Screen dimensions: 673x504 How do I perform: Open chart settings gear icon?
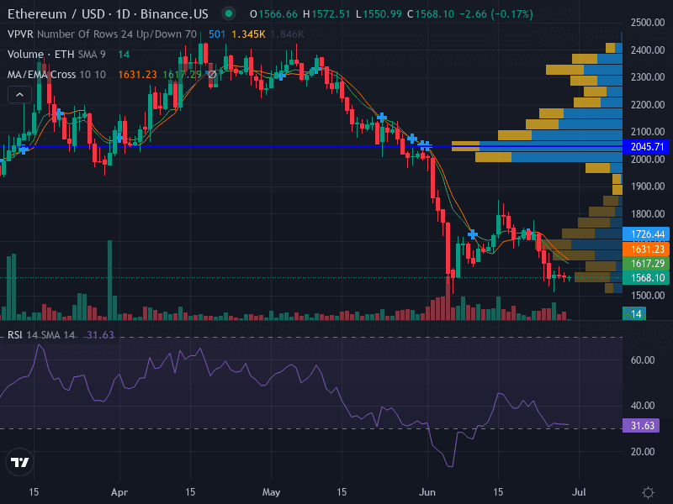click(x=648, y=492)
